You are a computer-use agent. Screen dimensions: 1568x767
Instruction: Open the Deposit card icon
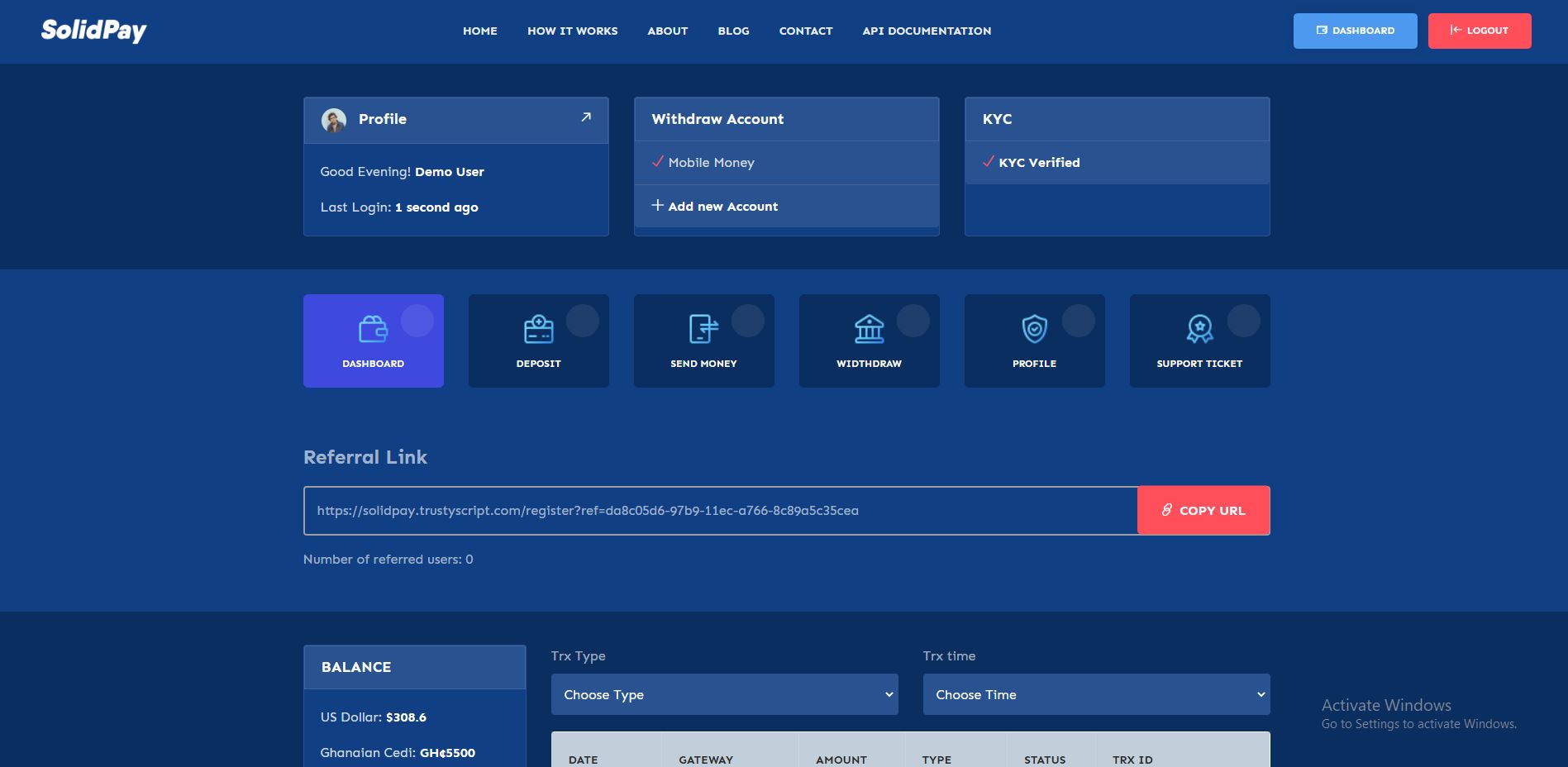tap(538, 330)
